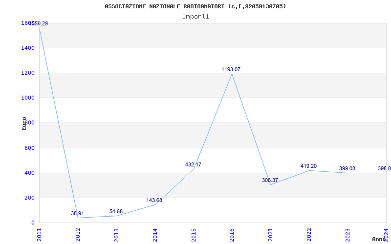The image size is (391, 244).
Task: Click the Importi subtitle
Action: click(x=195, y=17)
